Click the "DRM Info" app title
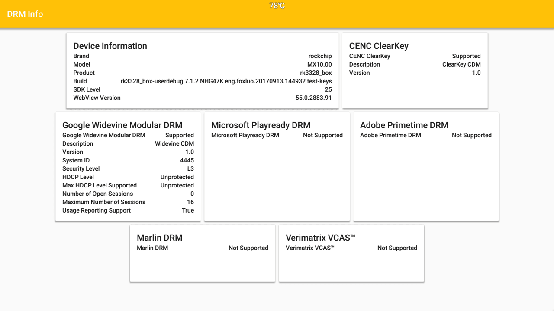554x311 pixels. click(x=25, y=14)
